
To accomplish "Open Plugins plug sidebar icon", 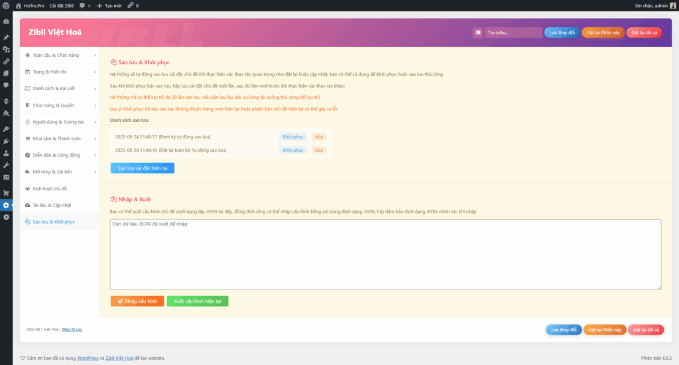I will (x=6, y=141).
